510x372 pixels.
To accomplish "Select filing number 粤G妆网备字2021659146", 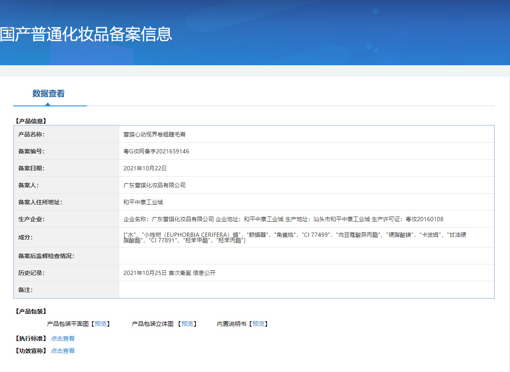I will pos(156,151).
